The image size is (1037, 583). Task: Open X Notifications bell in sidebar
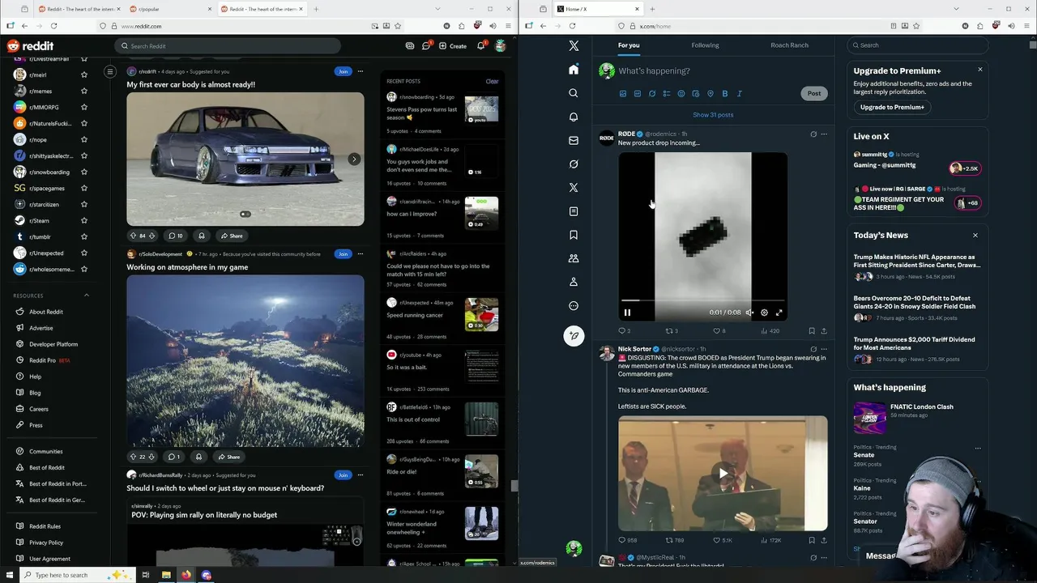pos(574,117)
